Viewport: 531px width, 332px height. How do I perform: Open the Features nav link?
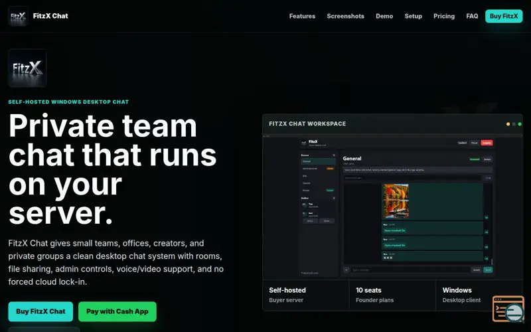[x=302, y=16]
